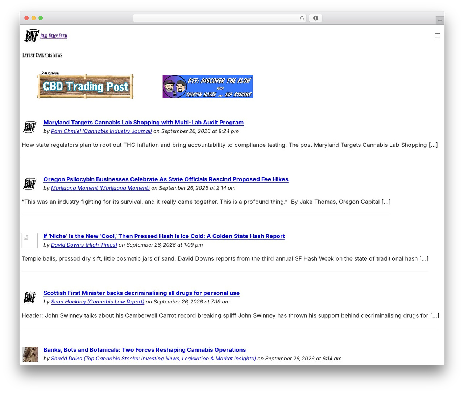Add a new browser tab
Viewport: 464px width, 393px height.
440,21
